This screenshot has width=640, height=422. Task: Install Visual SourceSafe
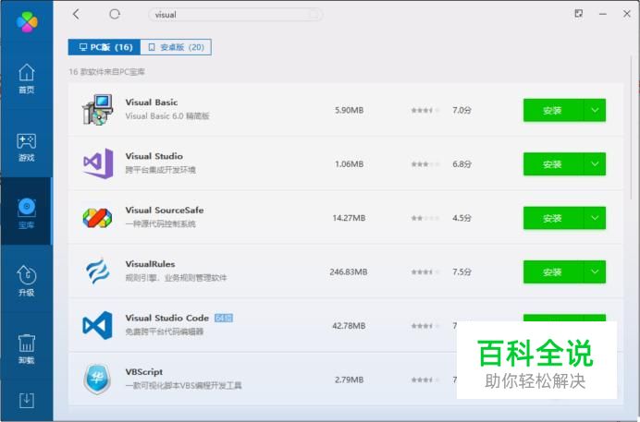(553, 218)
